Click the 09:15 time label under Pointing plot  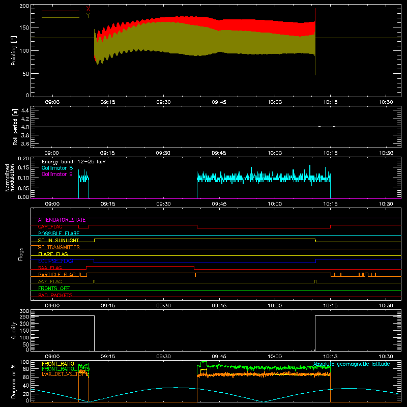(108, 102)
